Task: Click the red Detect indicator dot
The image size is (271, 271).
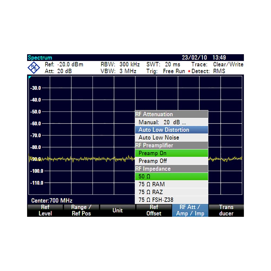Action: [189, 72]
